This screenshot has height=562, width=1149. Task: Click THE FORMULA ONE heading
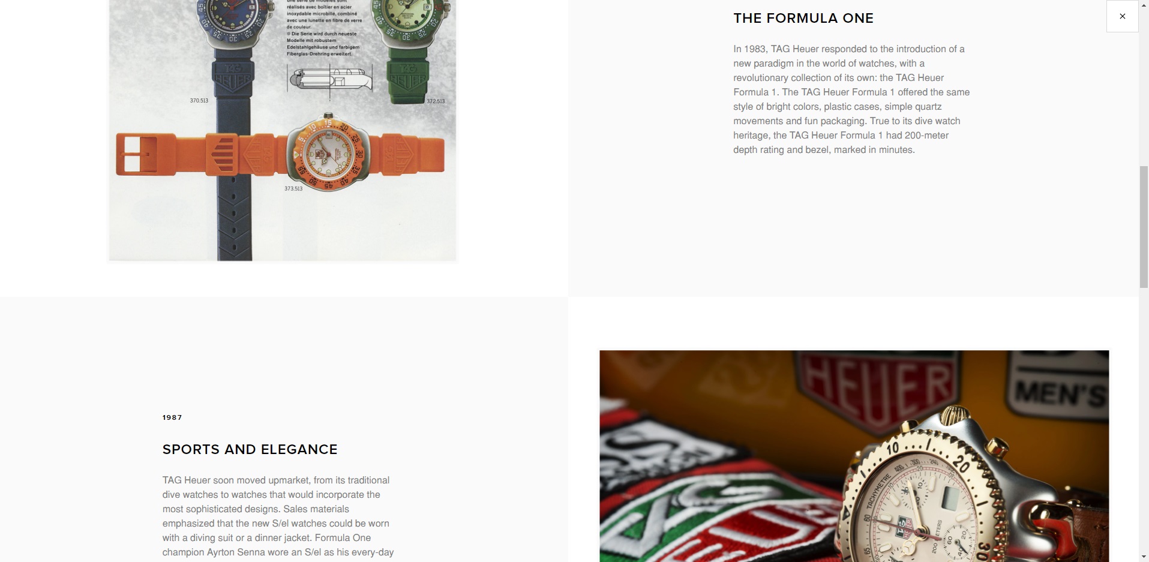click(803, 18)
